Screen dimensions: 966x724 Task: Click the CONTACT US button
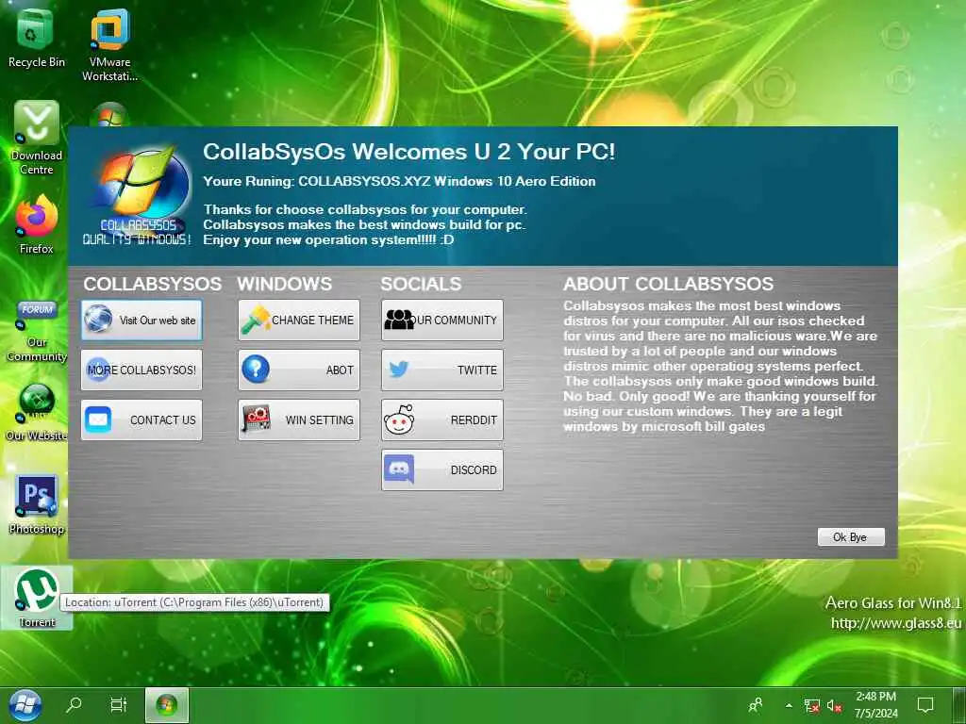click(142, 420)
